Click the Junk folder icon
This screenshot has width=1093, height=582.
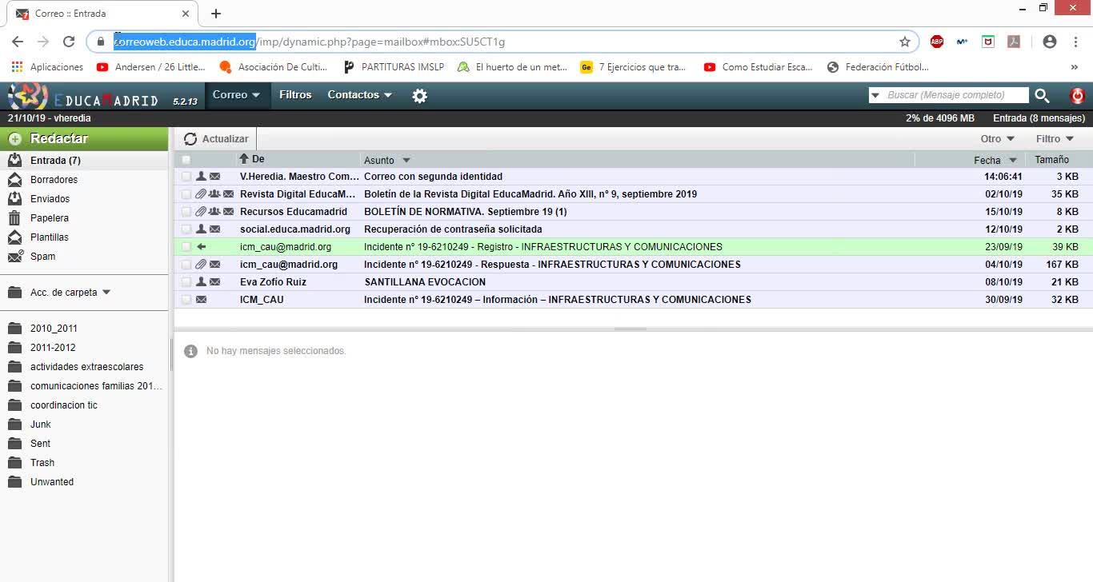tap(14, 425)
